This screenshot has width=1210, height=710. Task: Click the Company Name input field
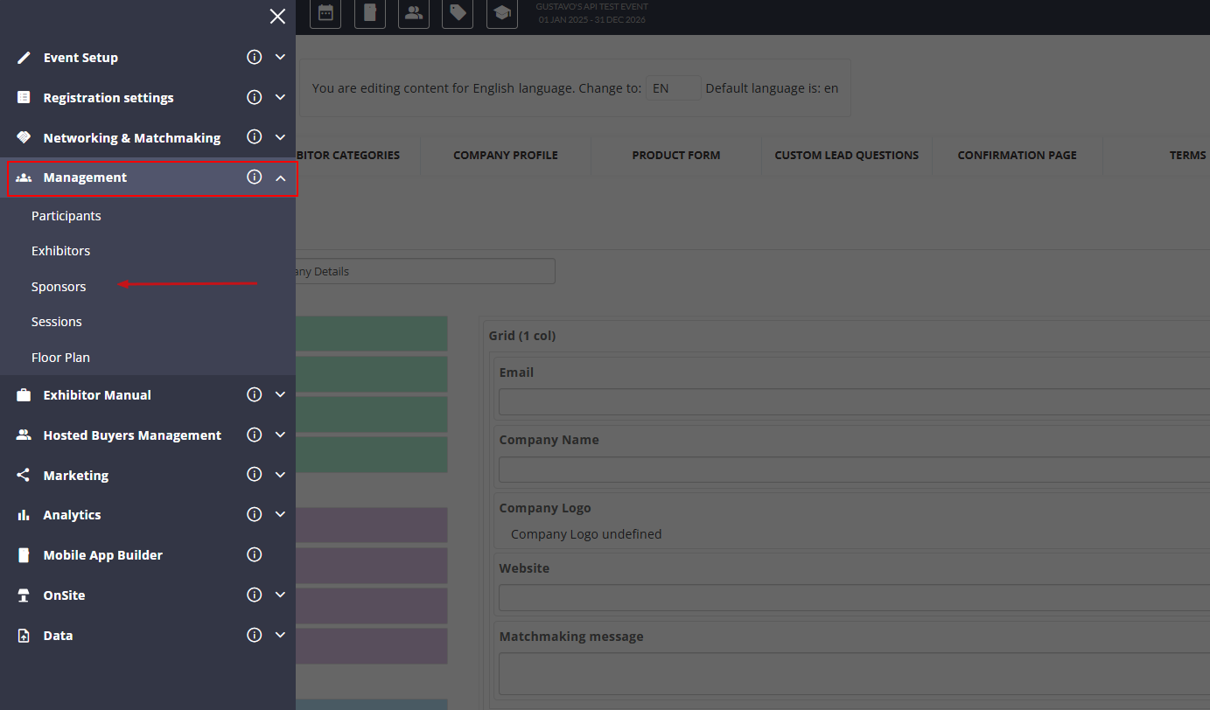853,470
